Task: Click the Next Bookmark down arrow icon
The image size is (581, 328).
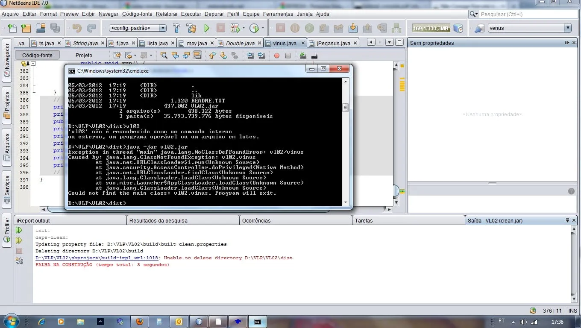Action: [x=223, y=56]
